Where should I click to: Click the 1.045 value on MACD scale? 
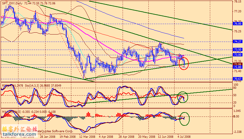click(238, 111)
